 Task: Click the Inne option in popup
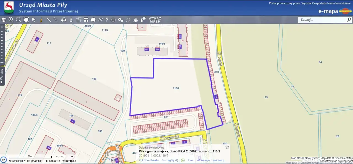click(x=191, y=160)
